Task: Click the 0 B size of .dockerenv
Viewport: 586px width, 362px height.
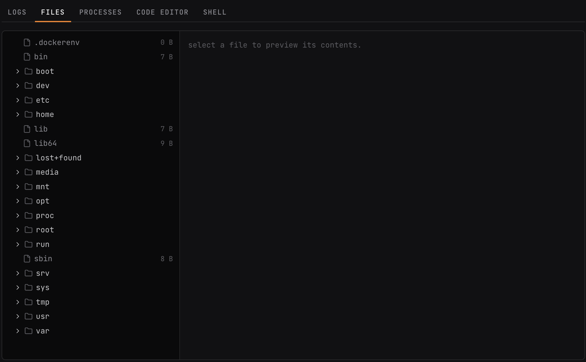Action: 167,42
